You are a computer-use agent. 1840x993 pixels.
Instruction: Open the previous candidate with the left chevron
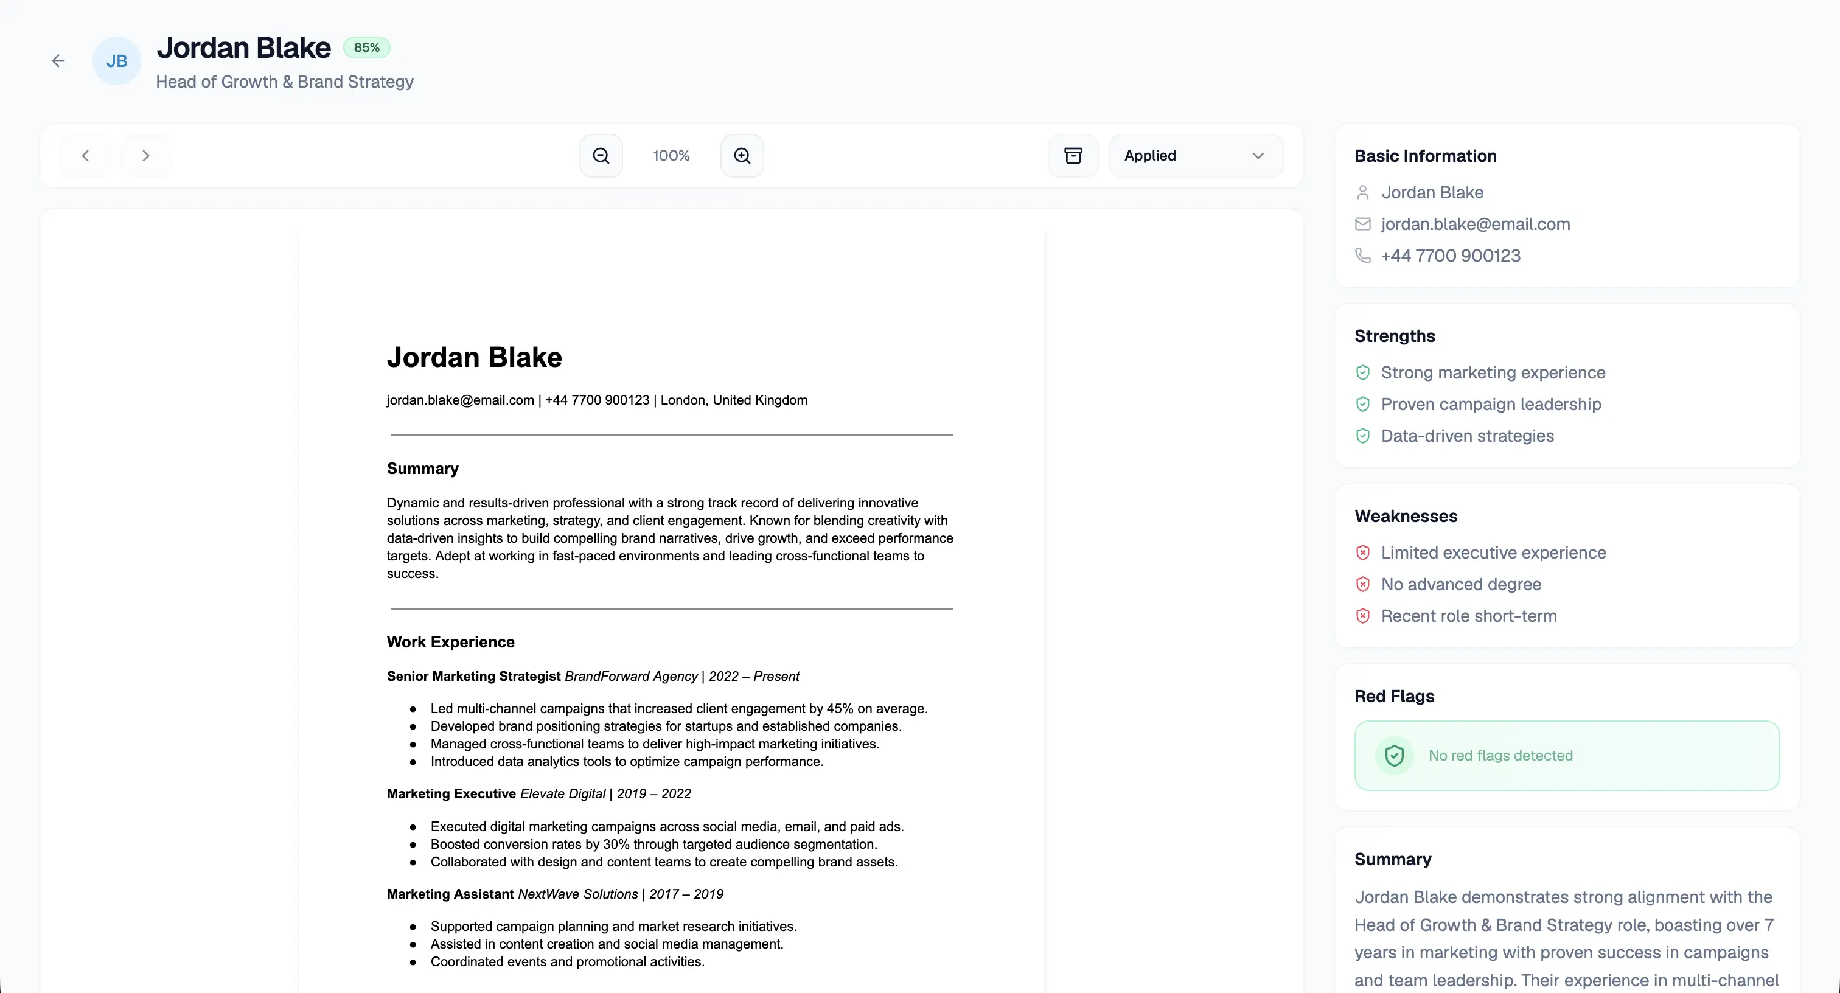pos(85,155)
